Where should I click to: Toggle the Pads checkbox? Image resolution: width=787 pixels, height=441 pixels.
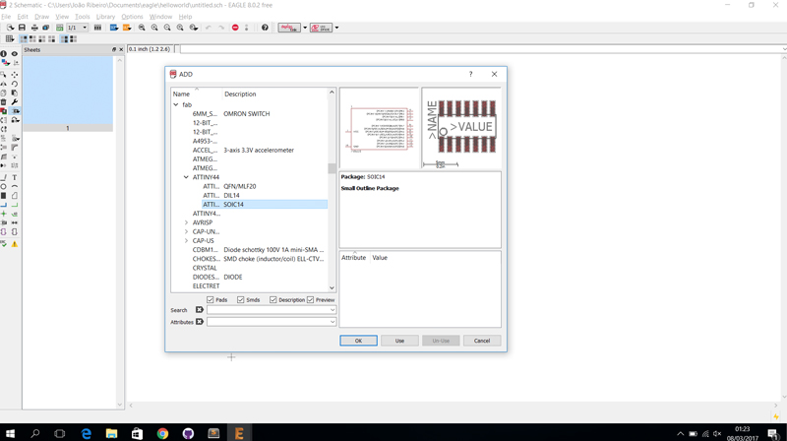click(x=210, y=300)
